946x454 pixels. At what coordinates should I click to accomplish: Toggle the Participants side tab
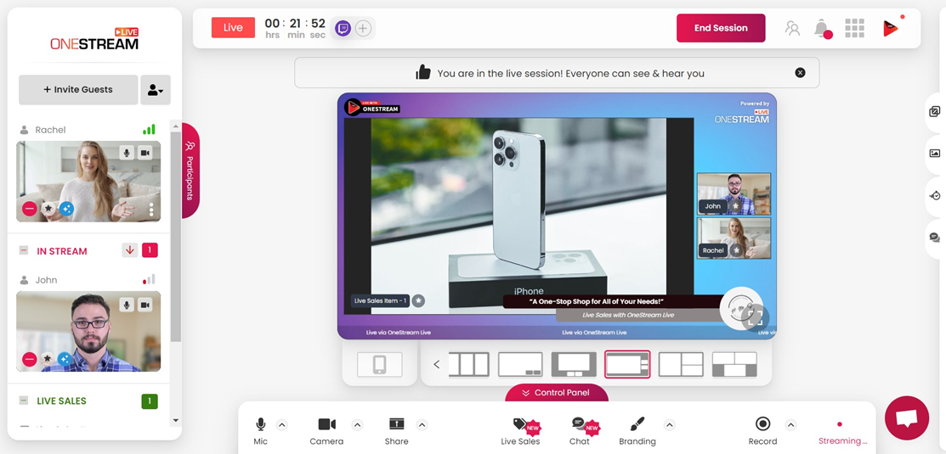(190, 171)
